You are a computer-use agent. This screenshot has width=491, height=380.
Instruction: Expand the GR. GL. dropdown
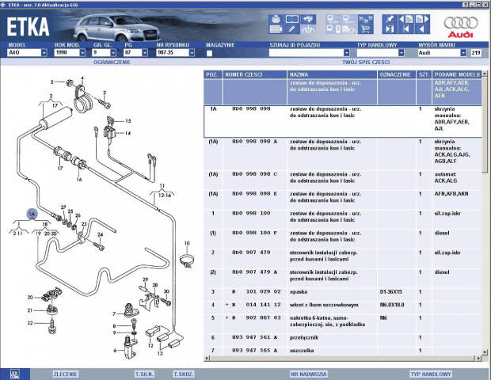(x=113, y=53)
